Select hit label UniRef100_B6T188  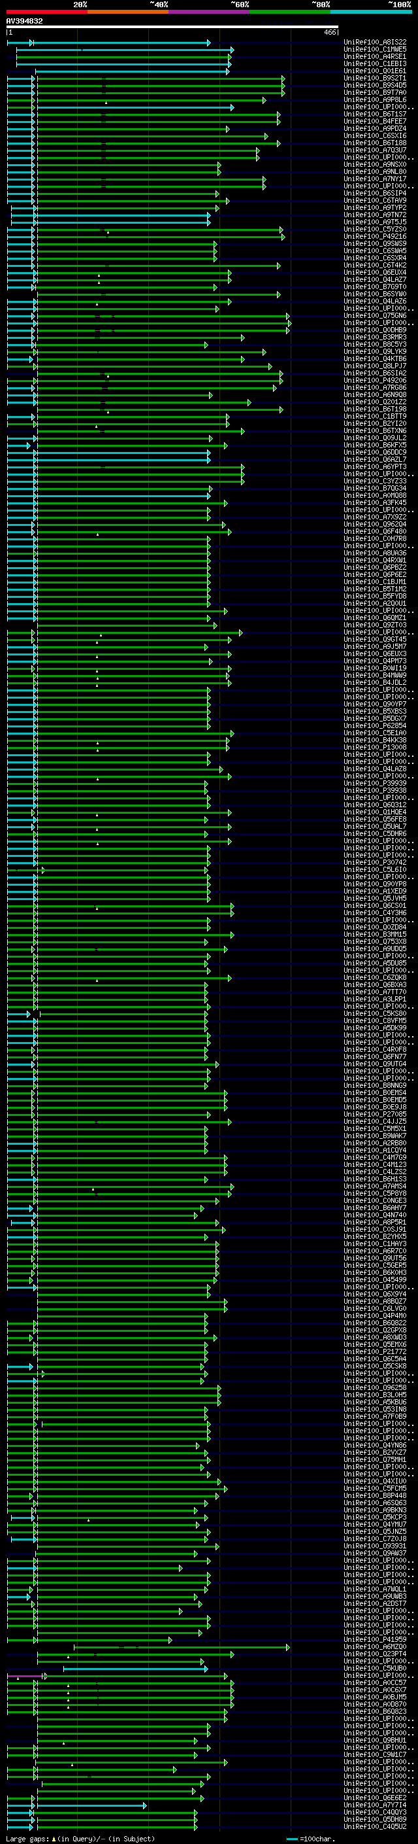(375, 143)
